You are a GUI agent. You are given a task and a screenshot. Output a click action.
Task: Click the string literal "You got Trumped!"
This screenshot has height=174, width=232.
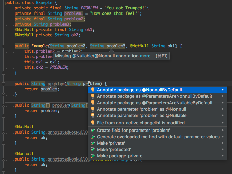tap(125, 8)
